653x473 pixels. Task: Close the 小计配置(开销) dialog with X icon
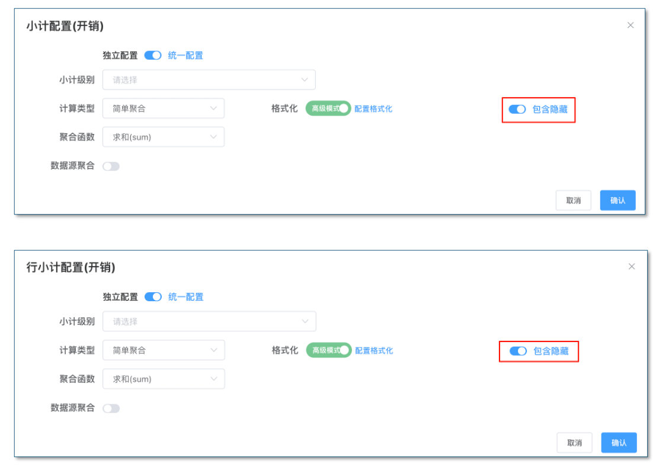click(630, 25)
